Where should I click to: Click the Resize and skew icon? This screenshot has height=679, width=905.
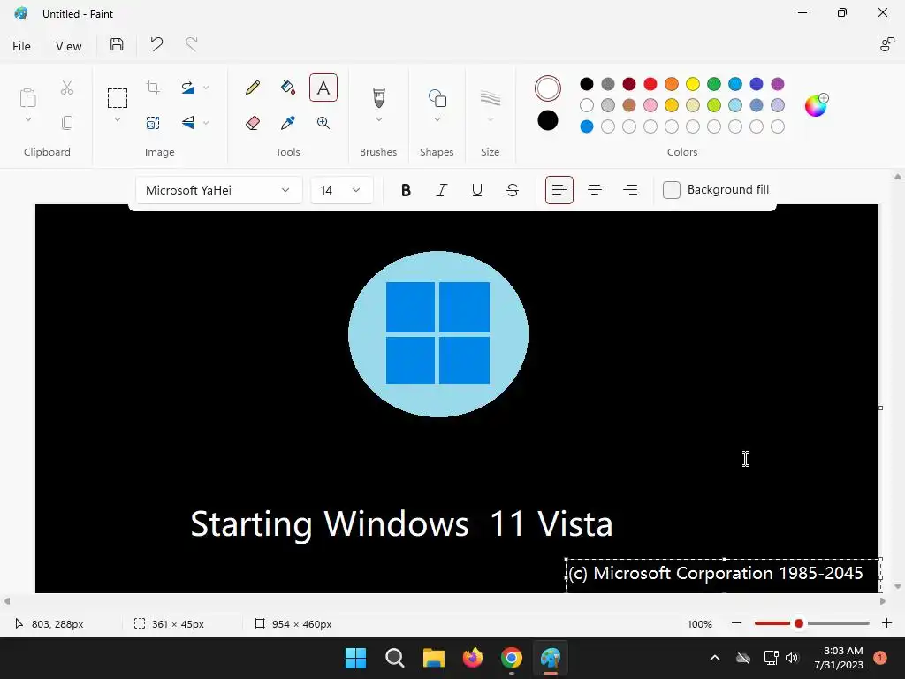click(x=153, y=122)
